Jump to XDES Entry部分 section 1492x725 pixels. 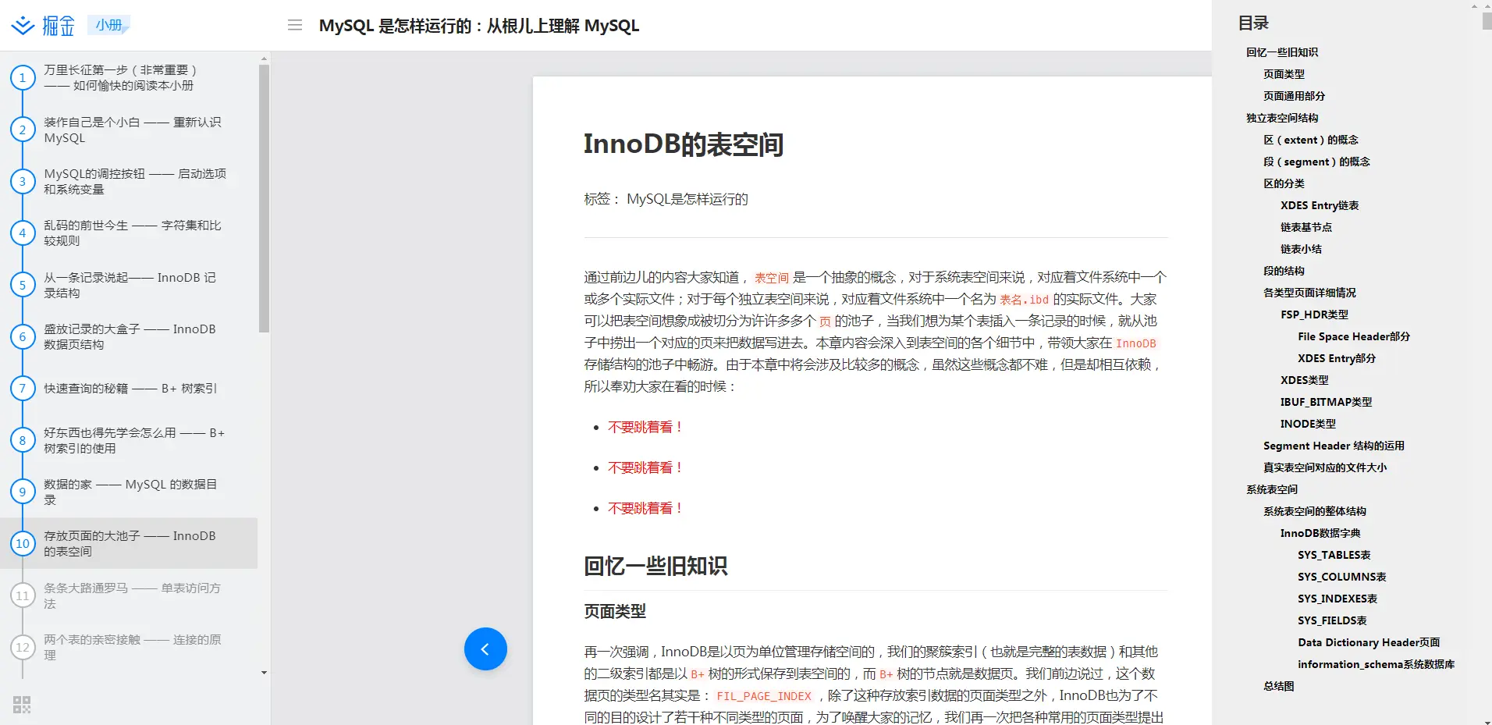pos(1337,358)
